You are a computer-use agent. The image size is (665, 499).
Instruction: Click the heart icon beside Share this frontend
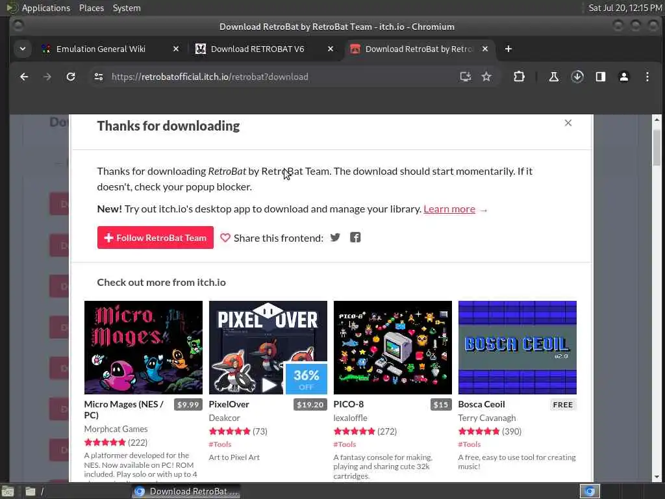pyautogui.click(x=225, y=238)
